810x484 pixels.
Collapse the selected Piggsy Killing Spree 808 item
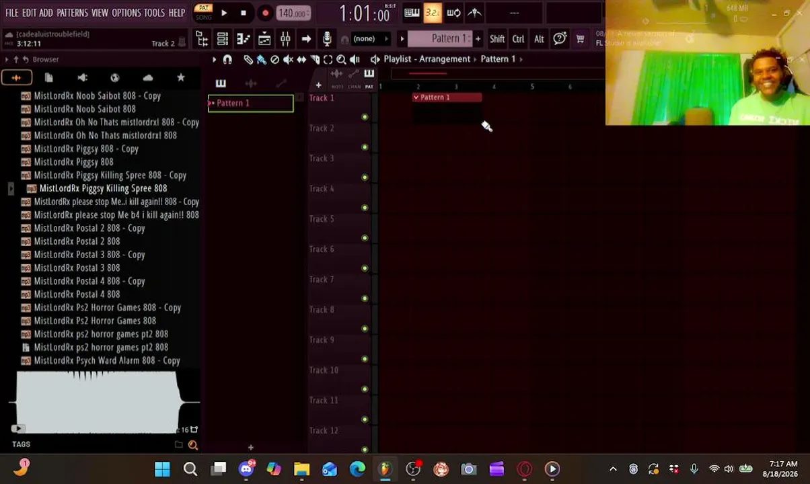click(x=11, y=189)
